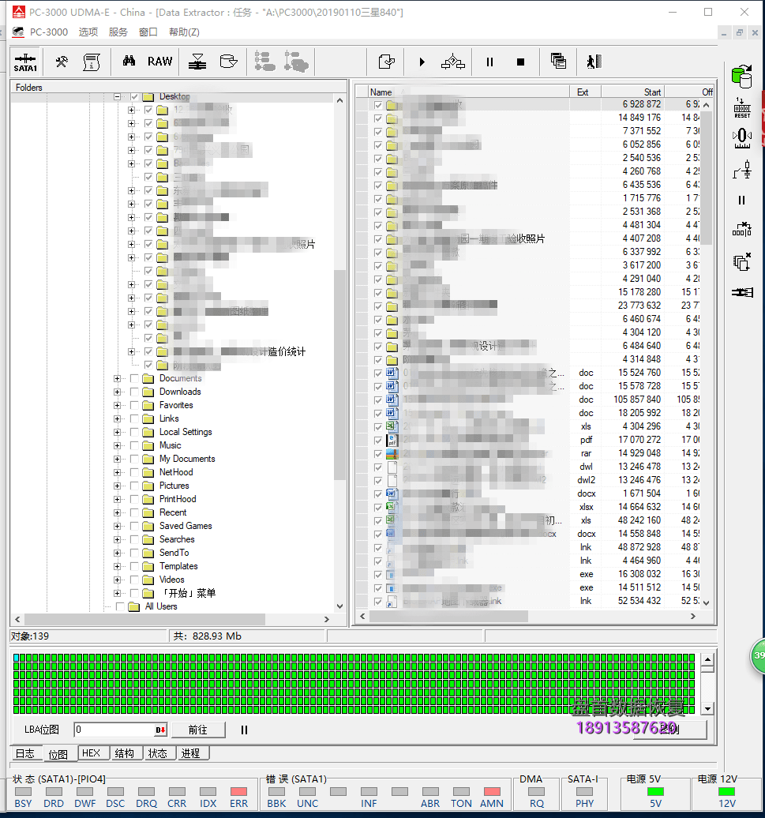Select the NetHood folder in tree
This screenshot has width=765, height=818.
[x=176, y=472]
